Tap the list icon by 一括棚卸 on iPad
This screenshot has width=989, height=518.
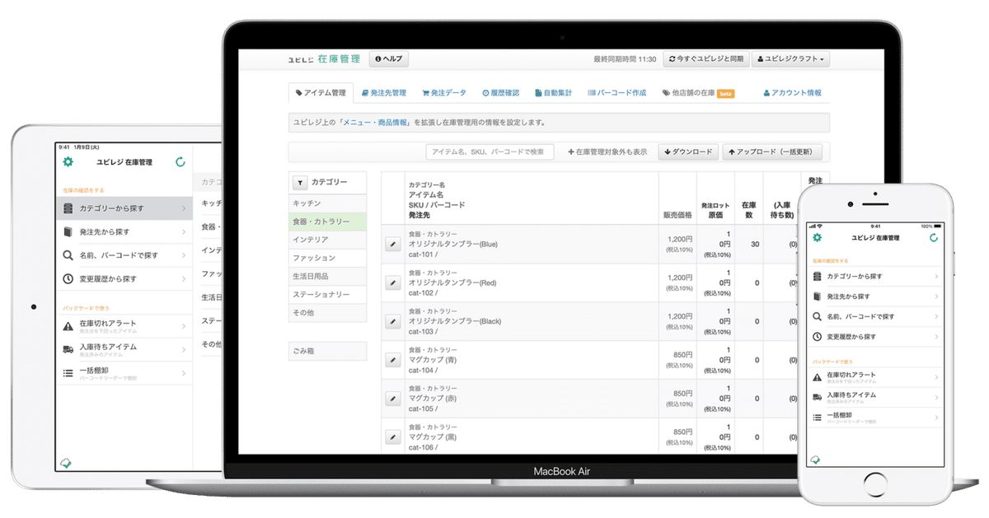[68, 373]
